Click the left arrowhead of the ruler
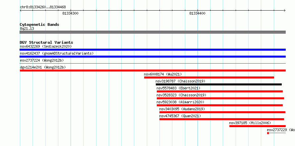295x146 pixels. [x=21, y=10]
